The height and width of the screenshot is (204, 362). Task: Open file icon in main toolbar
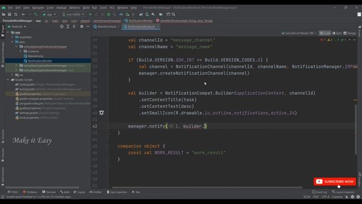(3, 14)
